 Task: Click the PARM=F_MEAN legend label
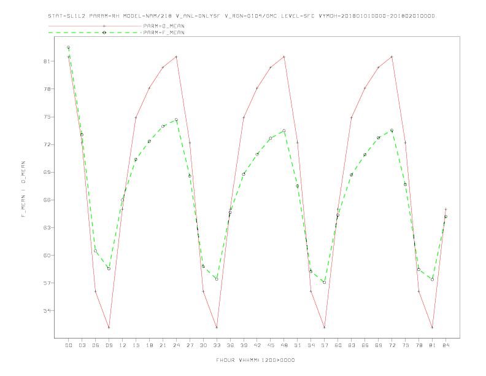click(164, 33)
